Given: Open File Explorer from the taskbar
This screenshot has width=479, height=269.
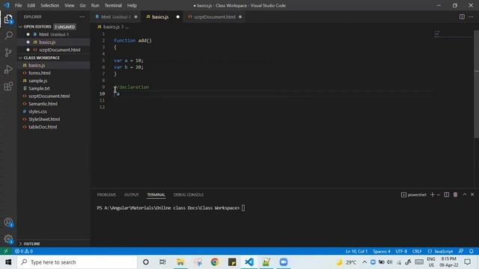Looking at the screenshot, I should [180, 262].
